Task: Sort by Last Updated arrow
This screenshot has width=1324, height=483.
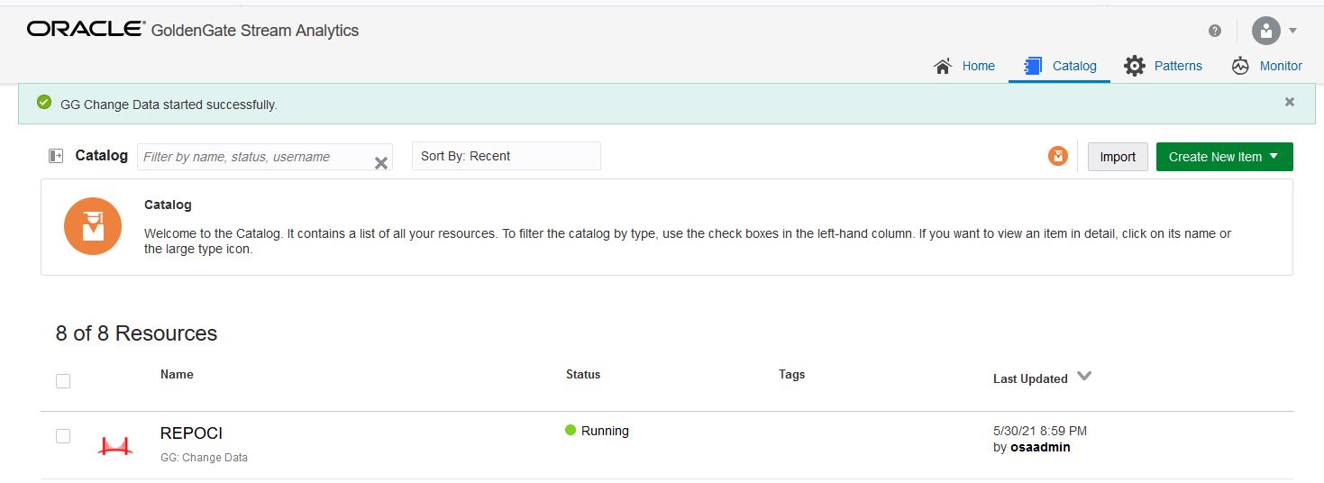Action: pyautogui.click(x=1084, y=377)
